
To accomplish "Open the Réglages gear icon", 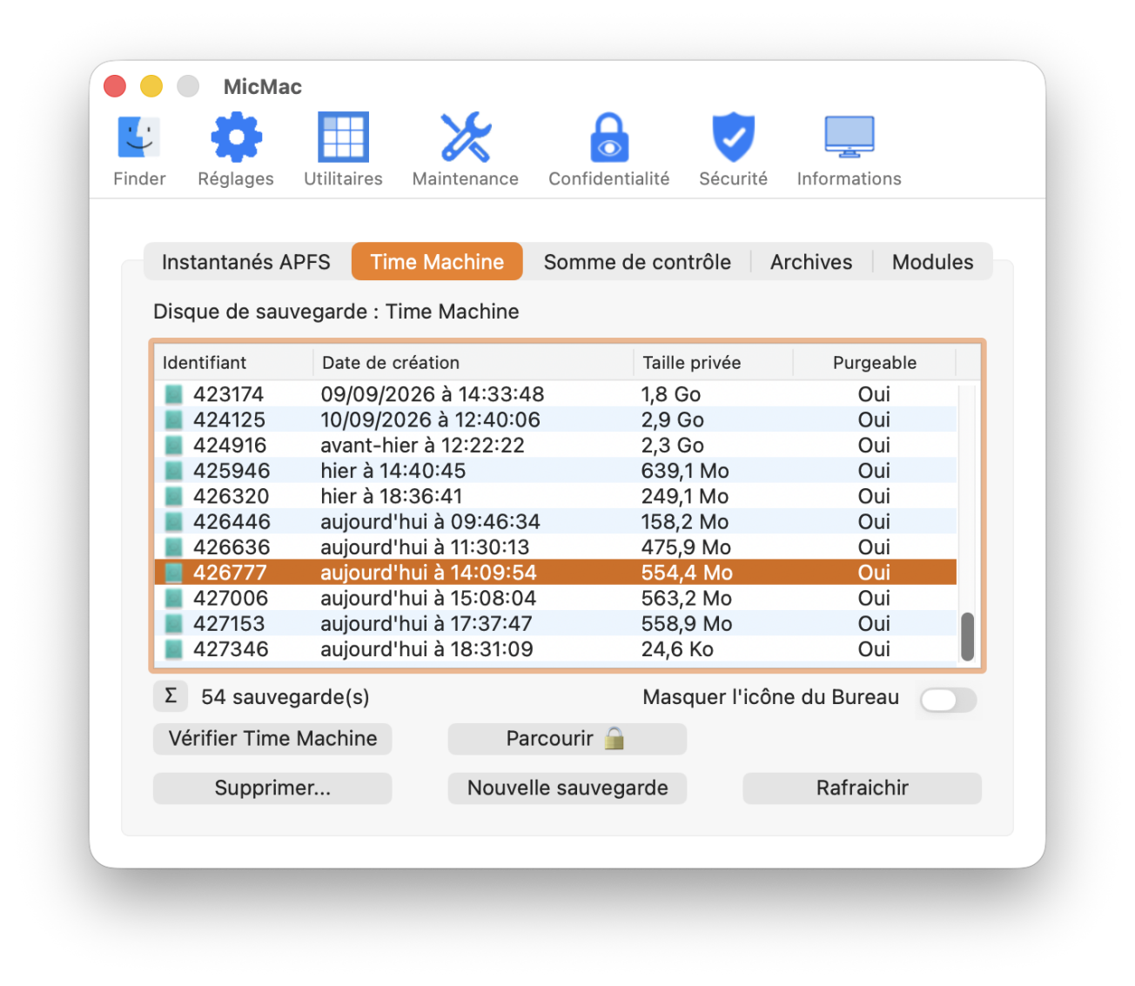I will point(236,138).
